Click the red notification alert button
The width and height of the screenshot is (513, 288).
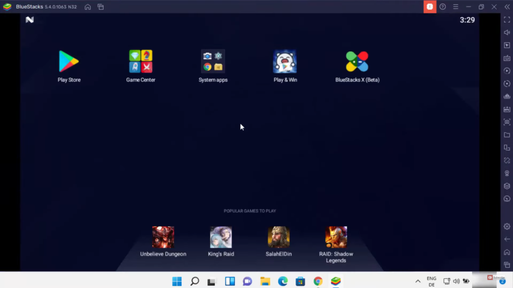click(429, 6)
